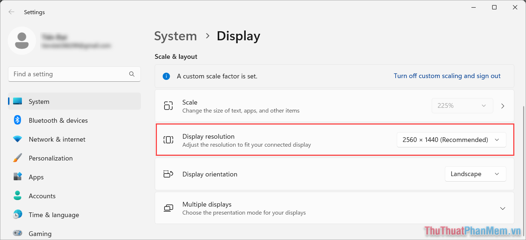526x240 pixels.
Task: Click the Scale icon beside scale settings
Action: (168, 105)
